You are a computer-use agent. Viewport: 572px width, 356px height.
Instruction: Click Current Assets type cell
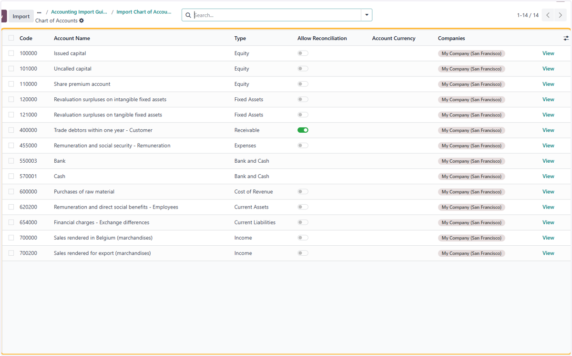(x=252, y=207)
